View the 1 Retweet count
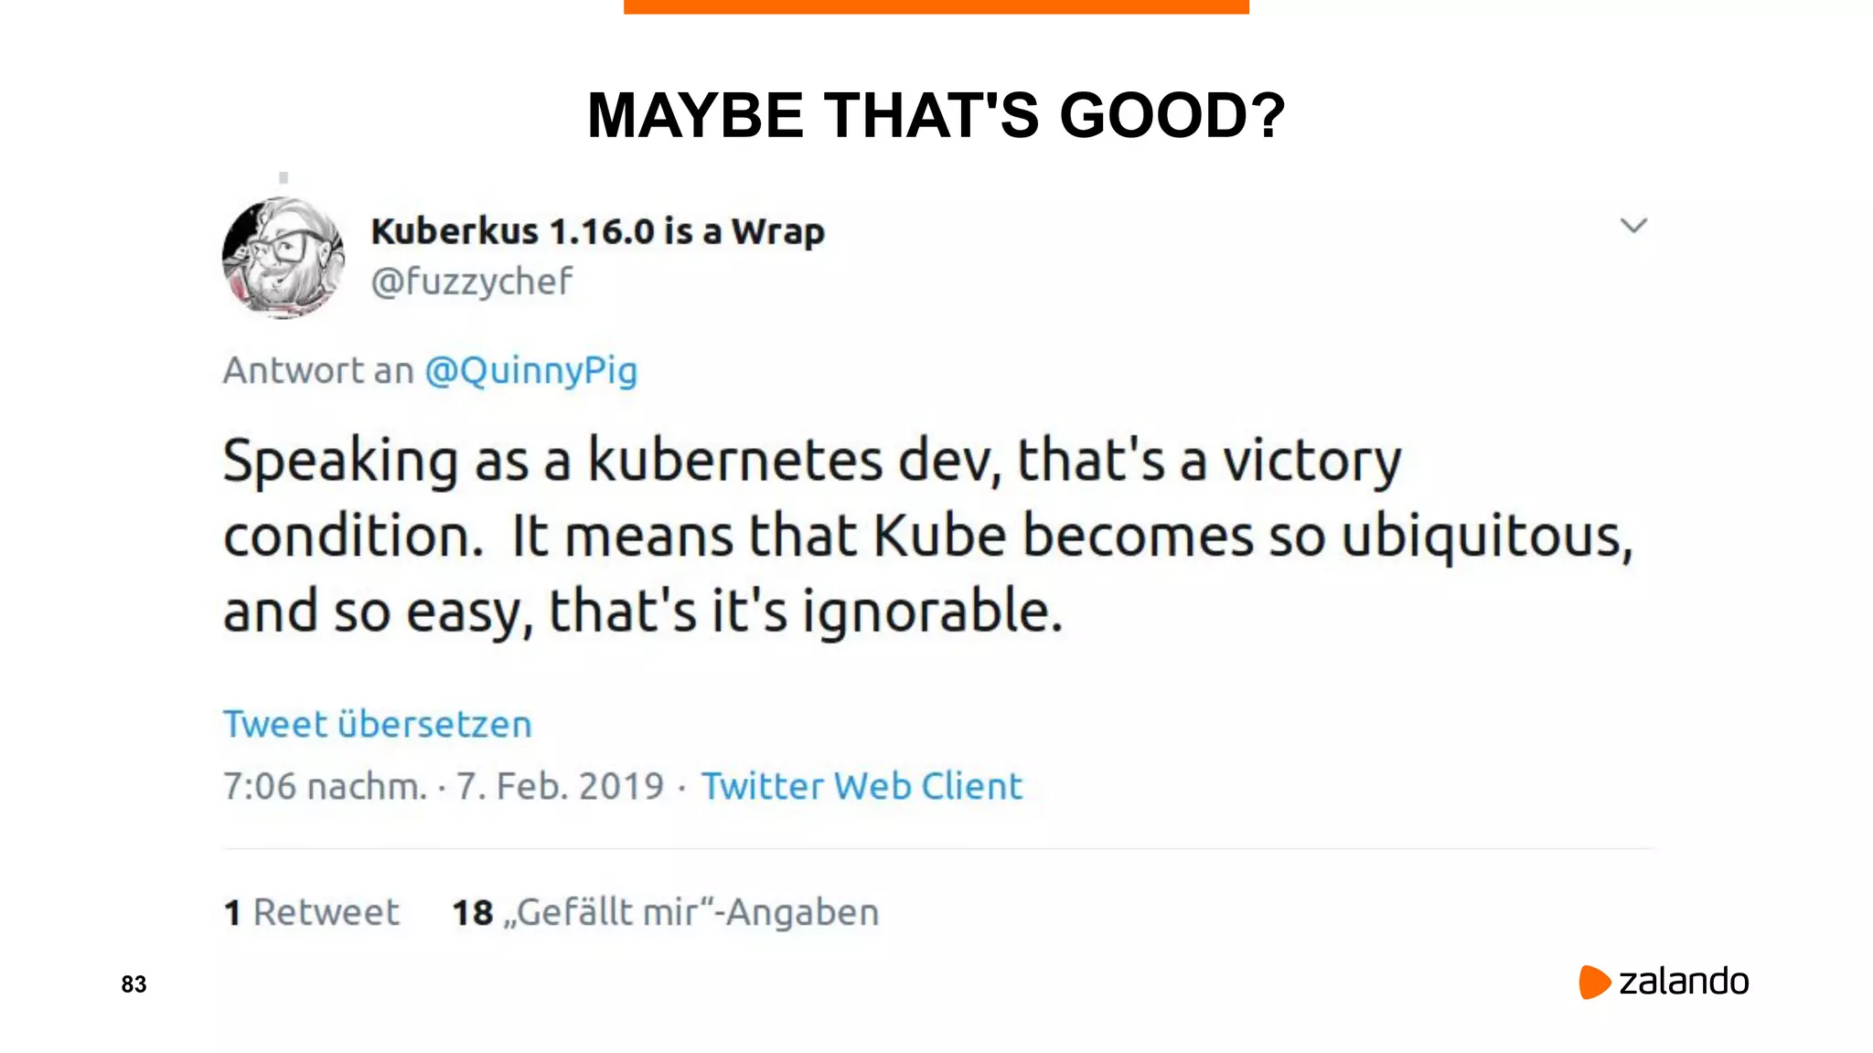The width and height of the screenshot is (1873, 1053). (x=312, y=912)
